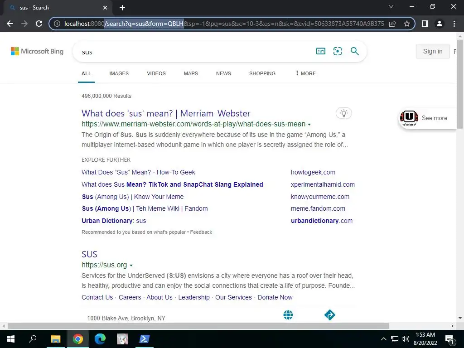Open taskbar search magnifier
This screenshot has width=464, height=348.
pyautogui.click(x=33, y=339)
